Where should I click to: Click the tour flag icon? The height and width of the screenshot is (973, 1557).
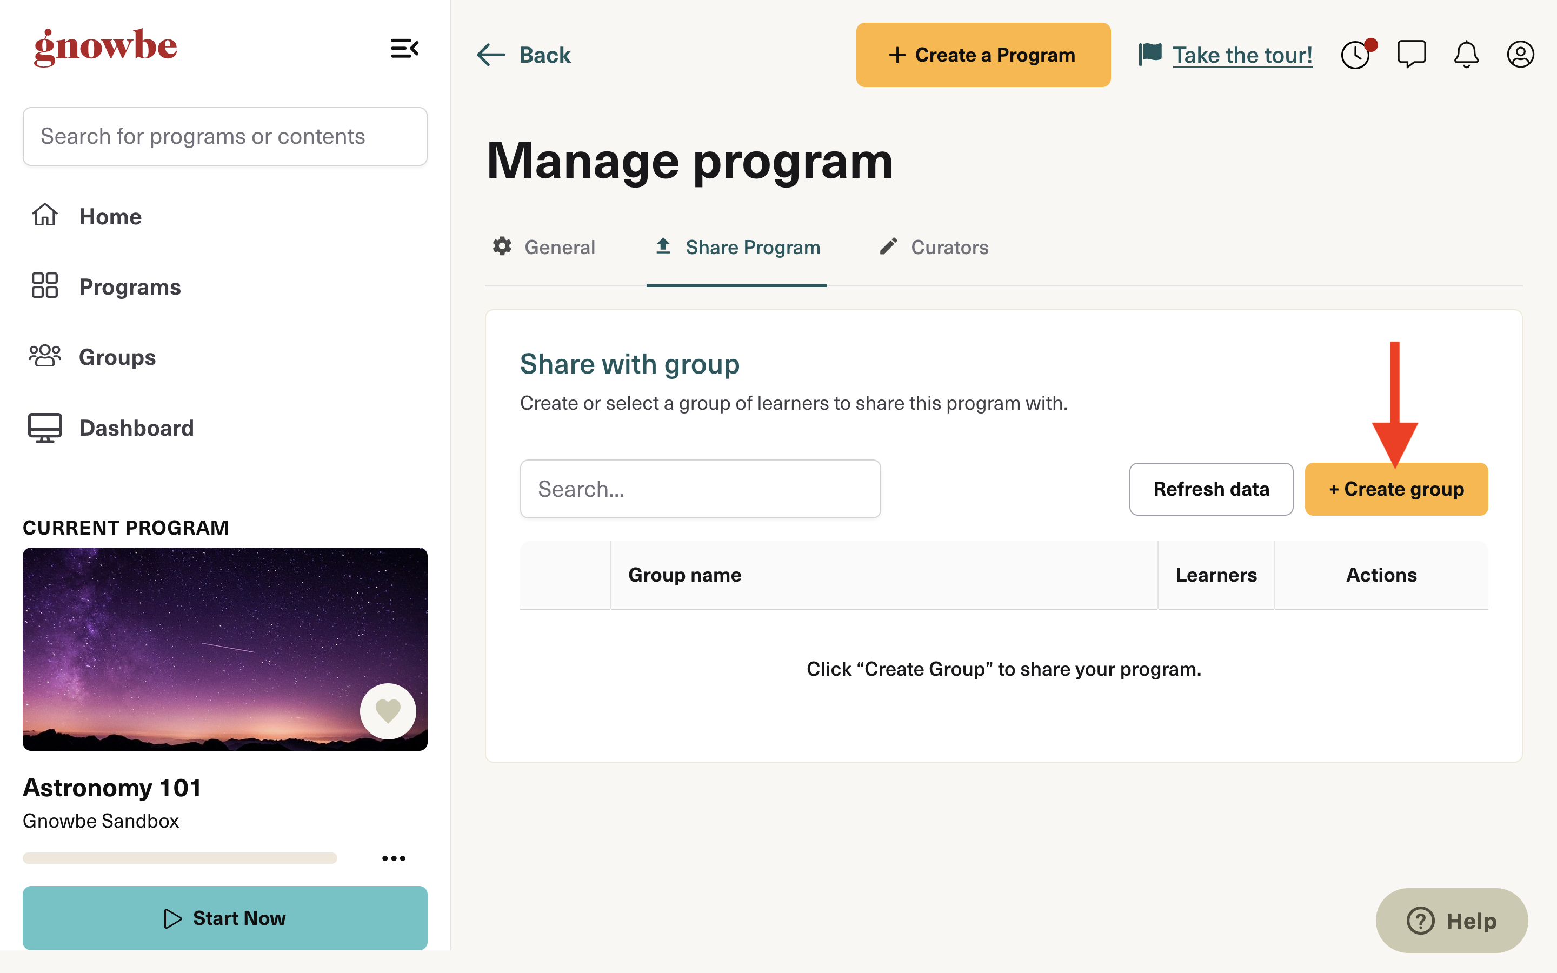point(1150,54)
